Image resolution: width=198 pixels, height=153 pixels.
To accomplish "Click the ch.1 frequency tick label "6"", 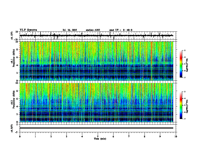I will pos(17,57).
